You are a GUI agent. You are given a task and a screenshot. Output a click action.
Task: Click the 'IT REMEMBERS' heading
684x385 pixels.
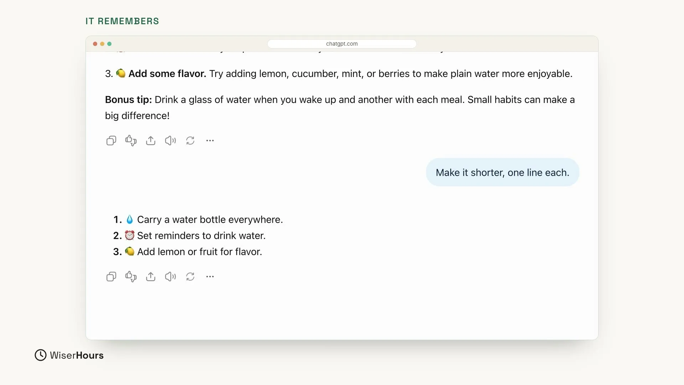(122, 21)
